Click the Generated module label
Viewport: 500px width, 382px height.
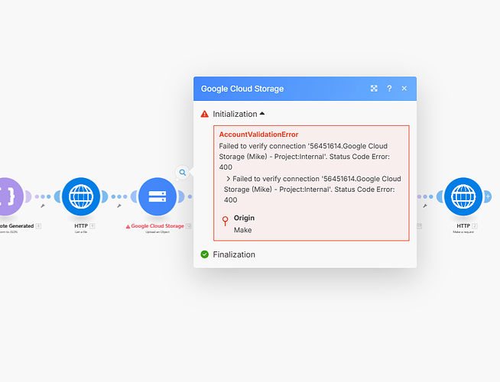(17, 226)
